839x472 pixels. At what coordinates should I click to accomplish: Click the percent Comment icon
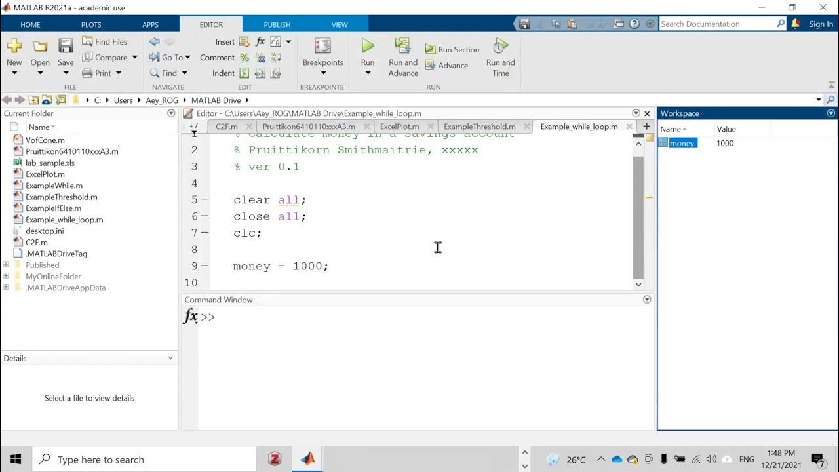244,58
